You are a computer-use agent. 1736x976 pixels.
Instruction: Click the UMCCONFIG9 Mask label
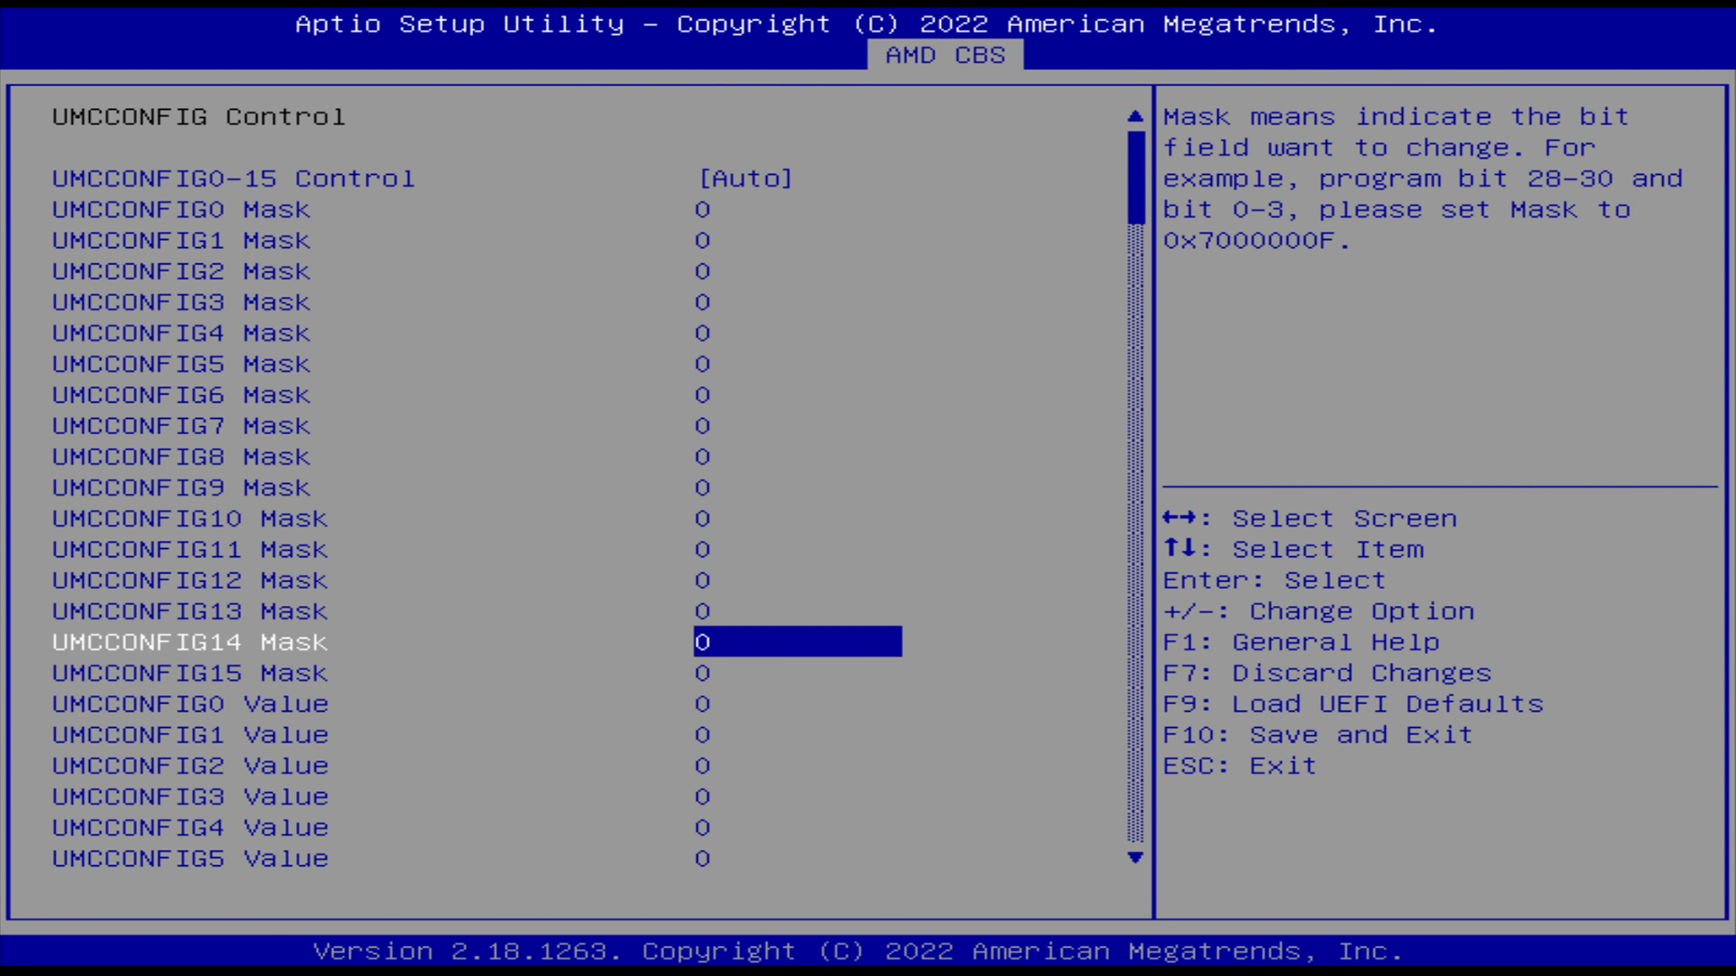coord(181,488)
